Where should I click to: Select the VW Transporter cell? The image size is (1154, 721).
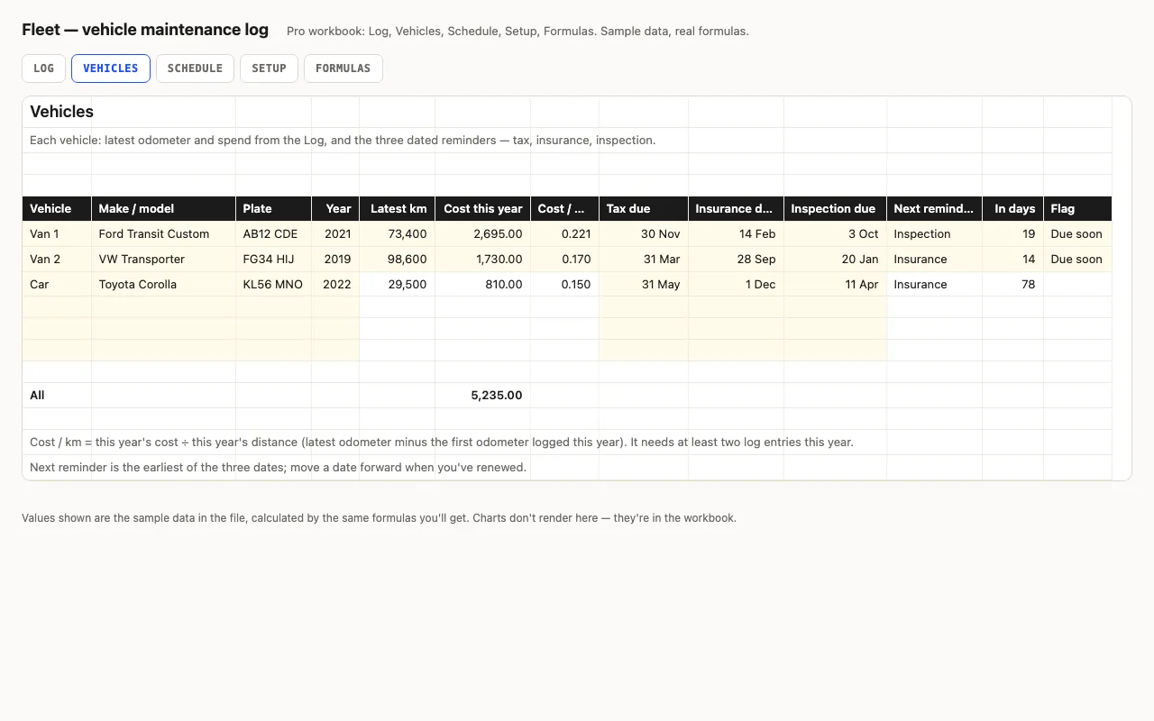pyautogui.click(x=163, y=259)
